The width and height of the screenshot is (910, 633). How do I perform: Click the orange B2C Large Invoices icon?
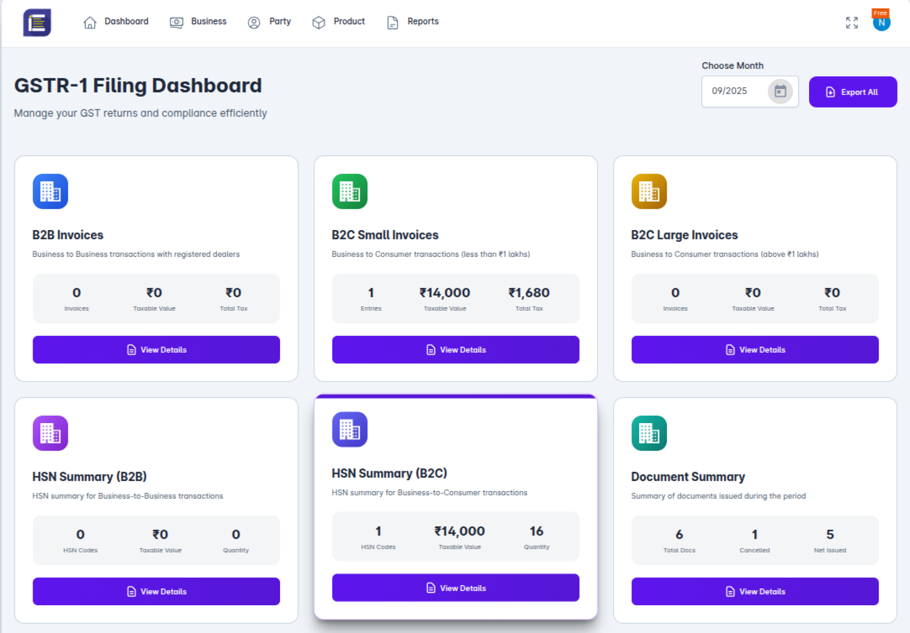tap(649, 191)
